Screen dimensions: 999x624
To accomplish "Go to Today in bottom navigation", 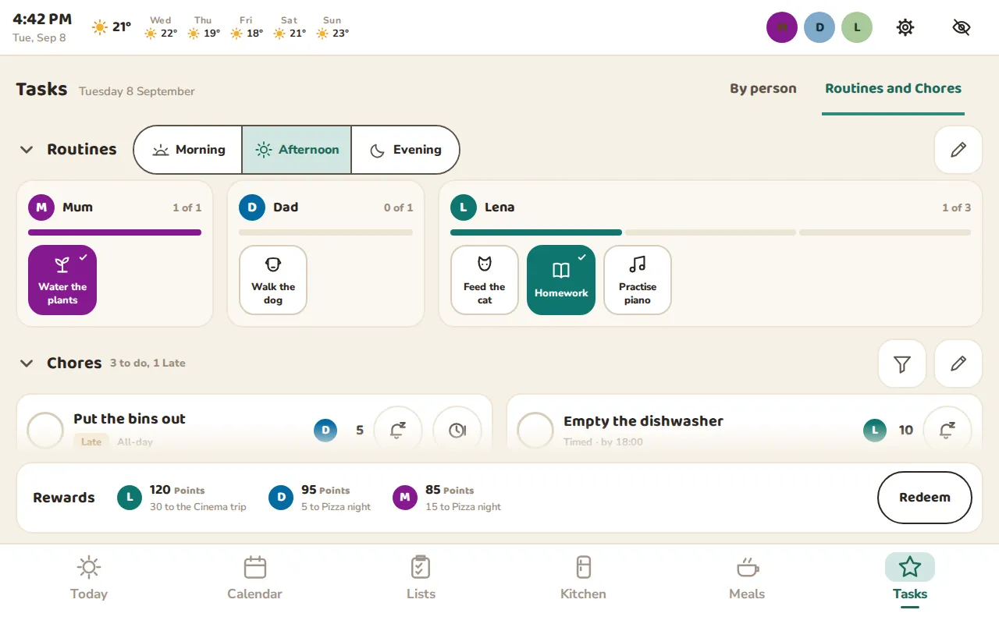I will click(89, 579).
